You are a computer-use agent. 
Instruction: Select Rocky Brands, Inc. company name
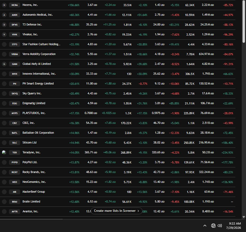34,172
